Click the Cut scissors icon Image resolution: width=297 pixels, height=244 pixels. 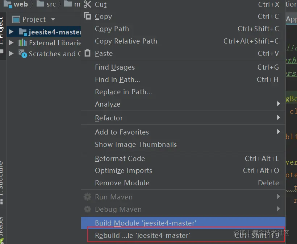[x=88, y=4]
